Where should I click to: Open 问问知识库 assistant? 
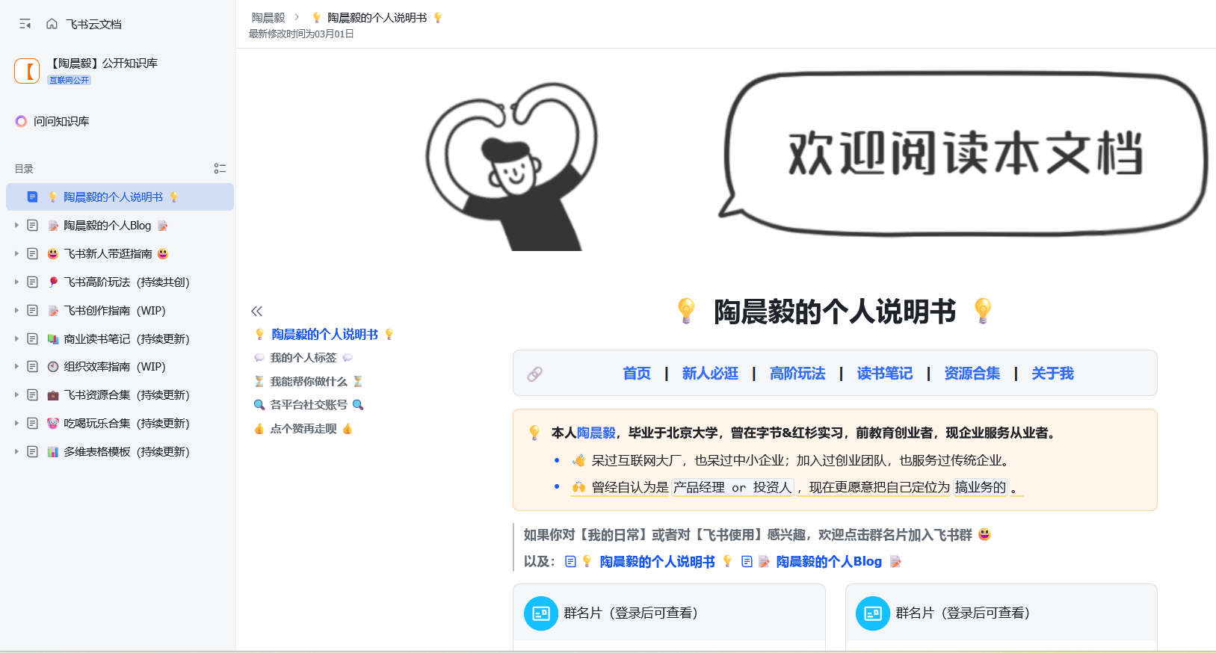[52, 121]
